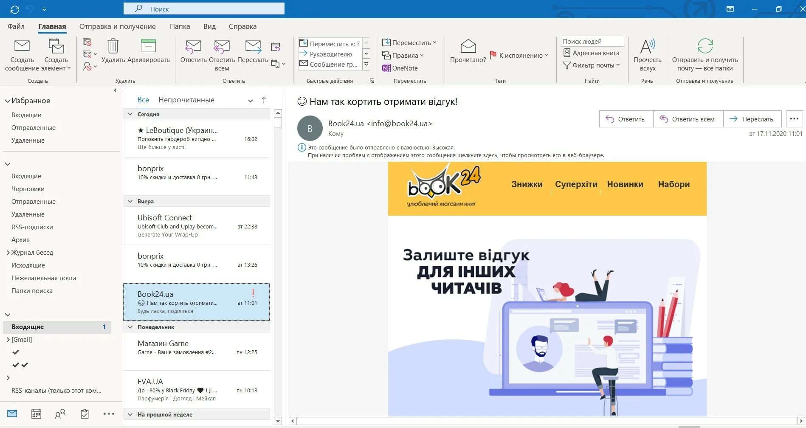Screen dimensions: 806x428
Task: Switch to the Отправка и получение tab
Action: point(117,26)
